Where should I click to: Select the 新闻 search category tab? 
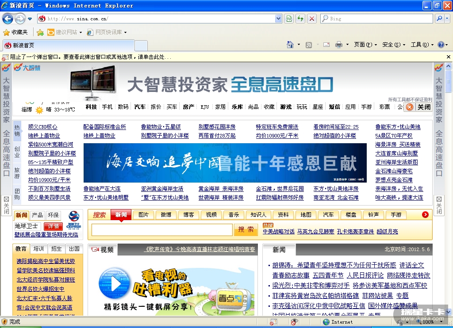click(x=121, y=214)
